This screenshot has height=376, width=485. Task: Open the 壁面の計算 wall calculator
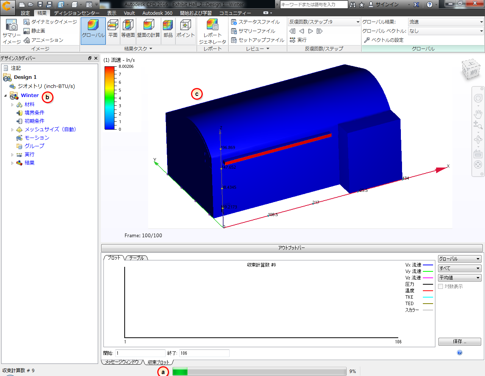tap(149, 31)
